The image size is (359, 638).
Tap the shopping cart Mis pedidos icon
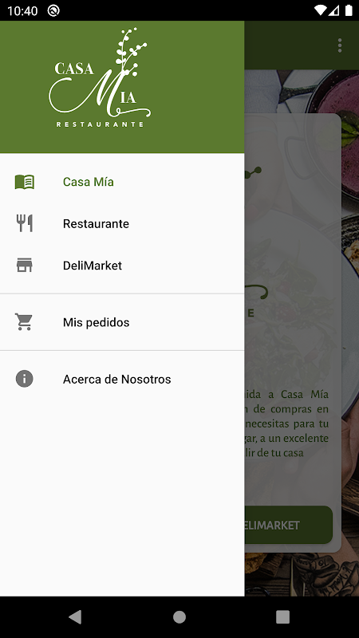coord(24,322)
